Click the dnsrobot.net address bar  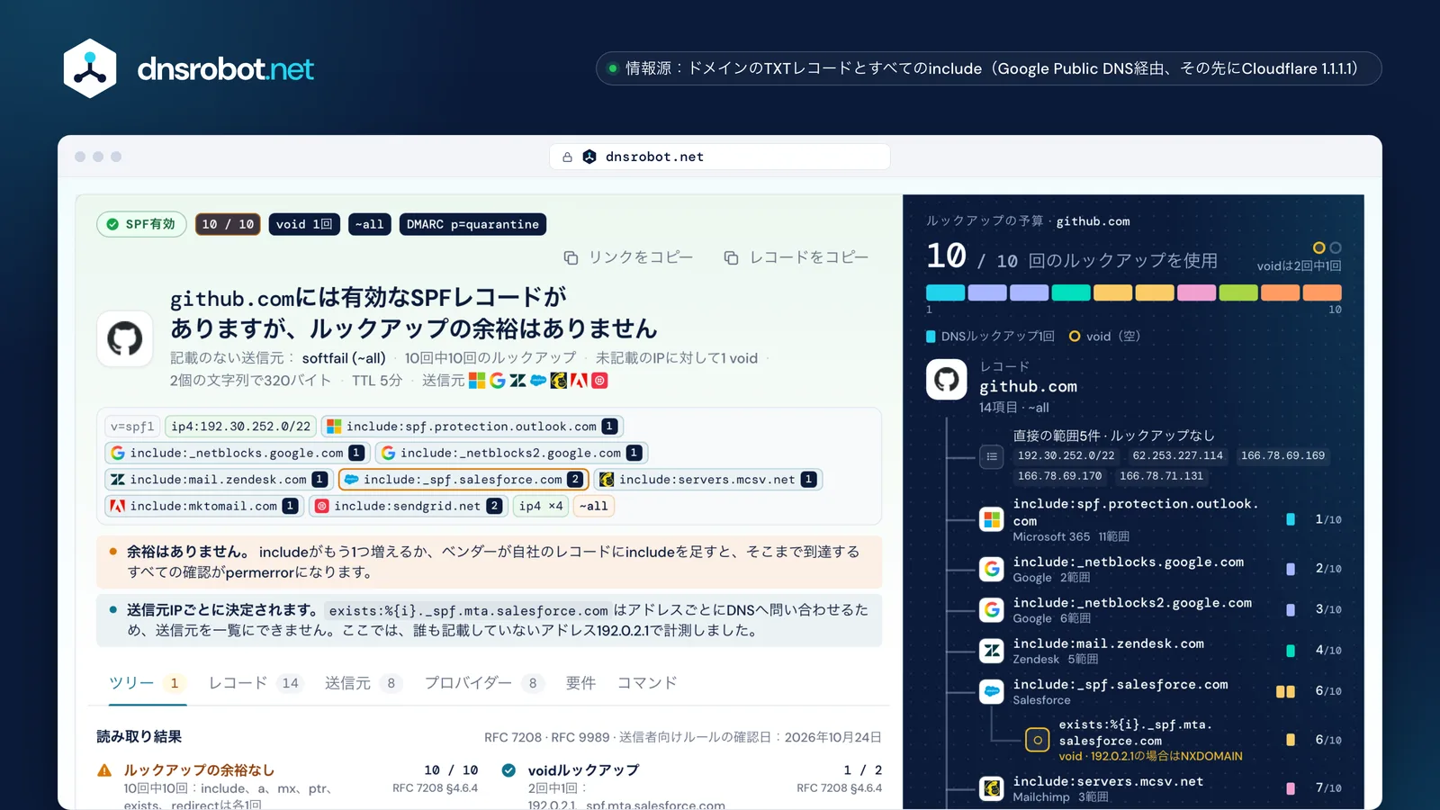(720, 157)
